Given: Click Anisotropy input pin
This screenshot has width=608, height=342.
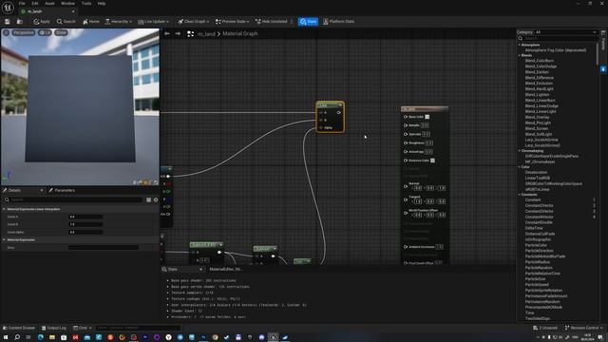Looking at the screenshot, I should [x=406, y=152].
